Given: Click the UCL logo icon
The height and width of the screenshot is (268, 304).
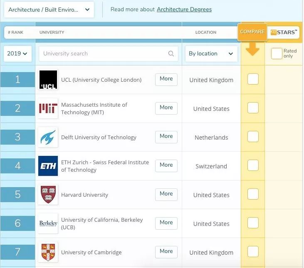Looking at the screenshot, I should tap(48, 80).
